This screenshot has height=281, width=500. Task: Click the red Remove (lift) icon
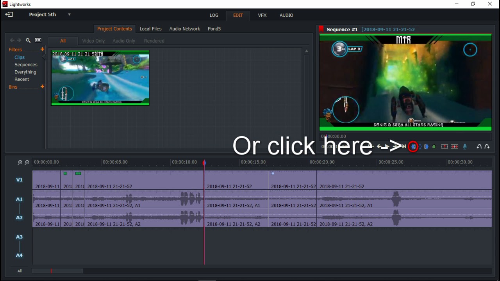coord(445,147)
